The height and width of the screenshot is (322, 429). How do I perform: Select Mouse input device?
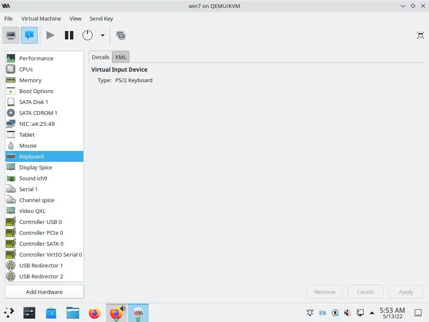44,145
